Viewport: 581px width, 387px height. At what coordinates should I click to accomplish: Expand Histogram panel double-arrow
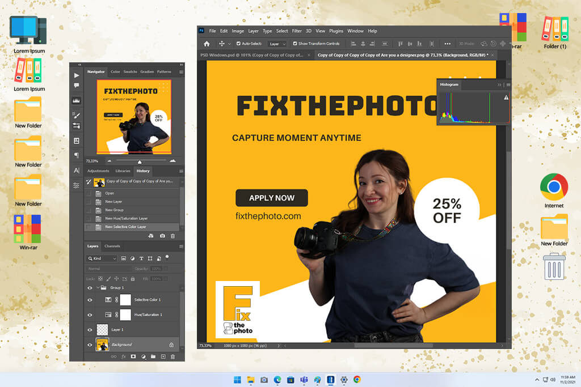click(x=499, y=85)
